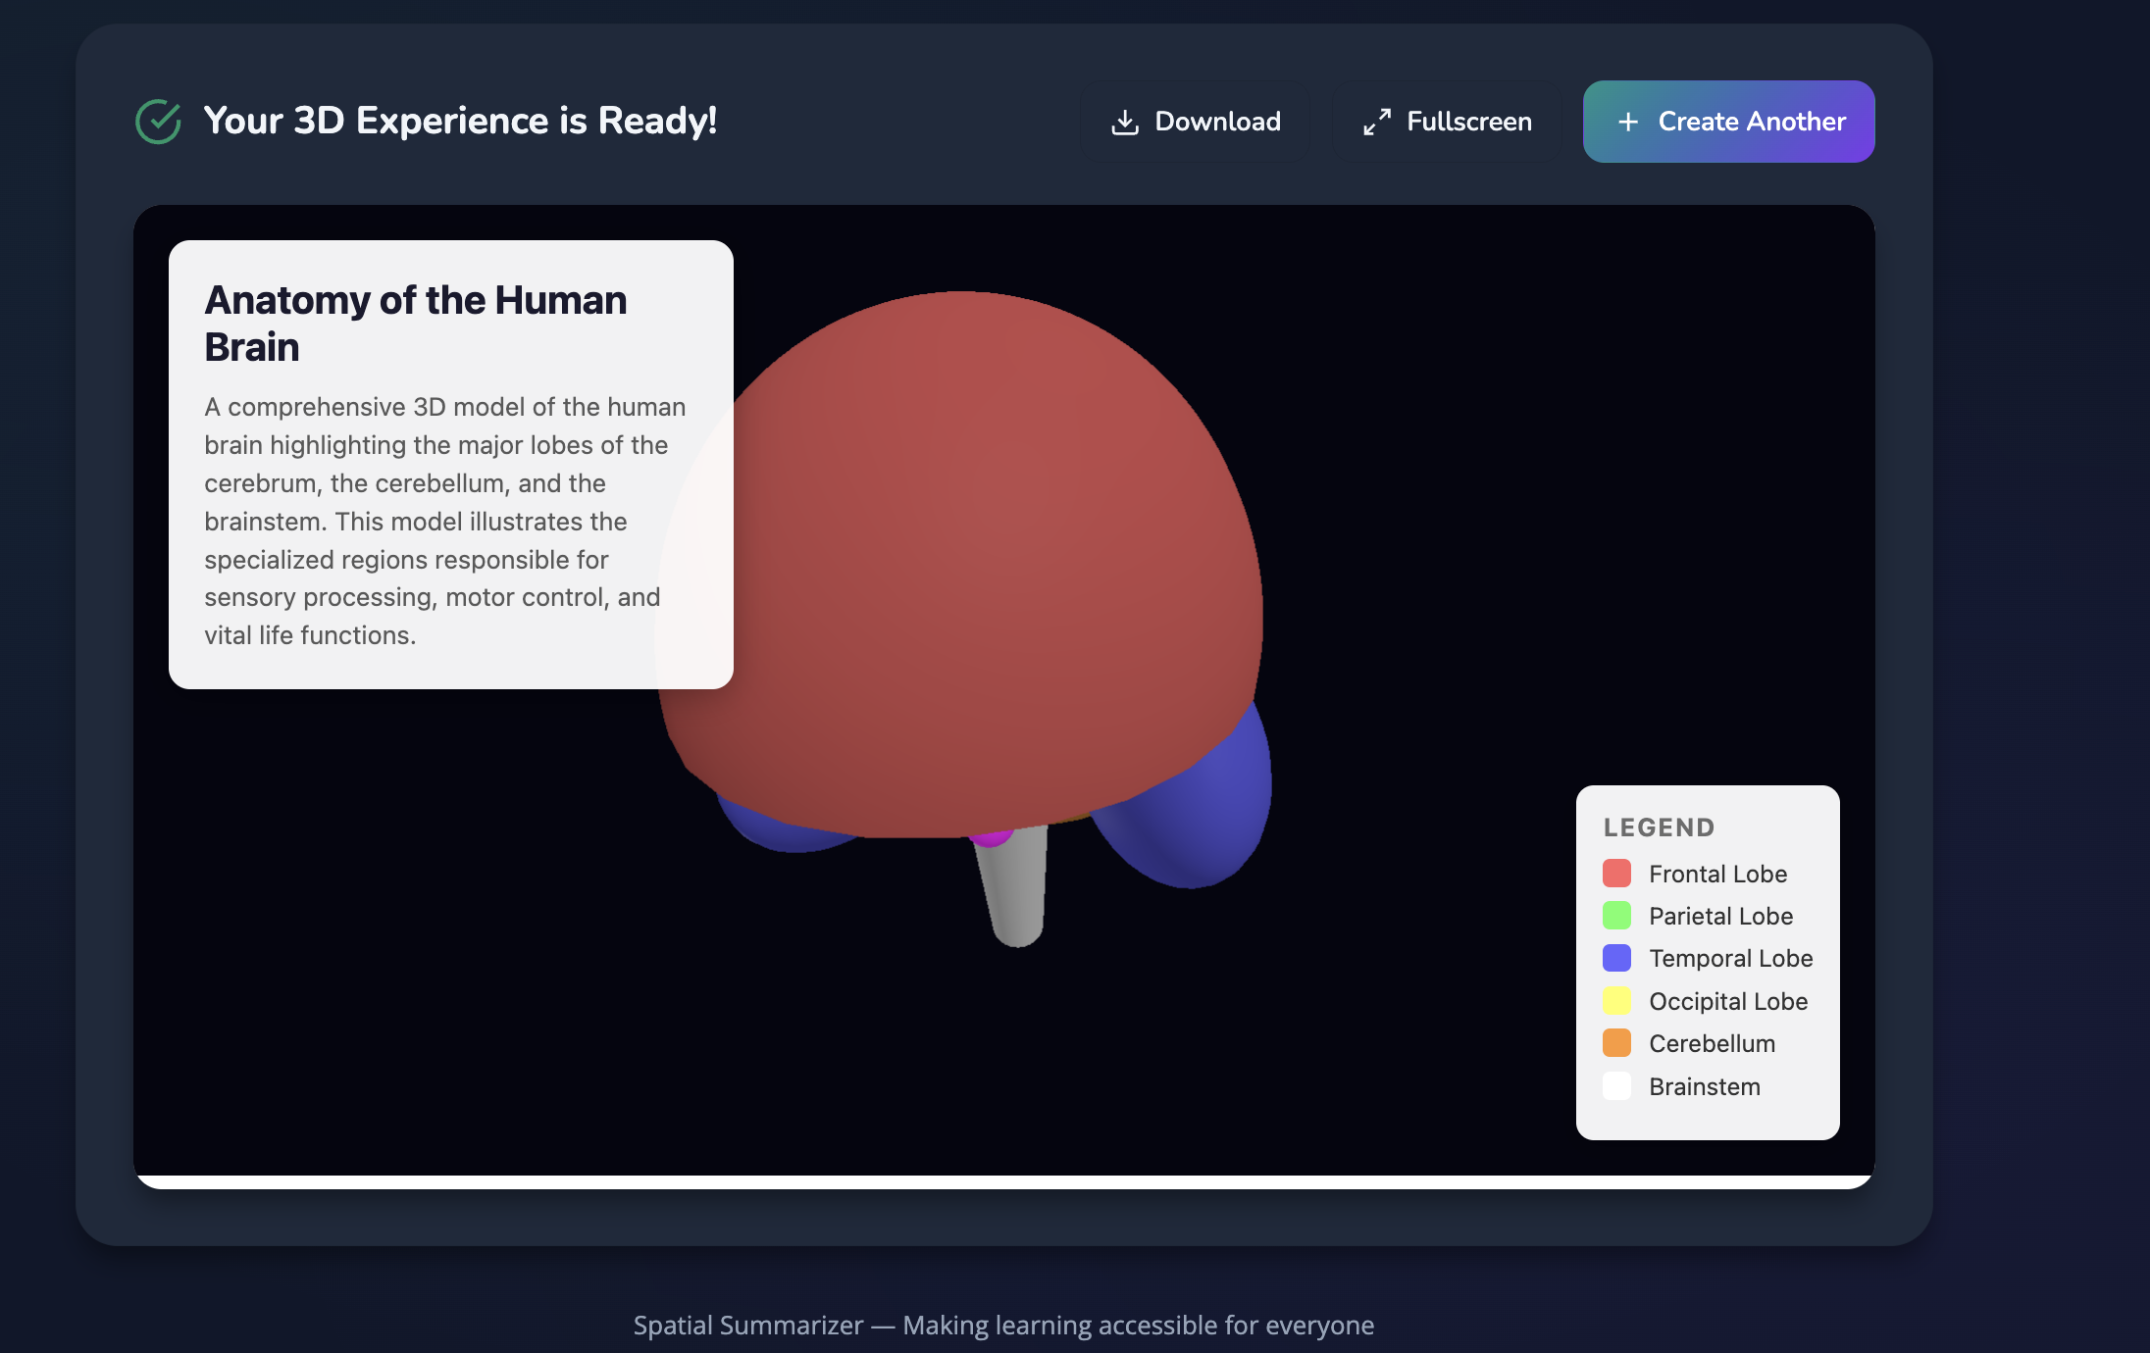Click the Download button label
This screenshot has height=1353, width=2150.
coord(1217,122)
